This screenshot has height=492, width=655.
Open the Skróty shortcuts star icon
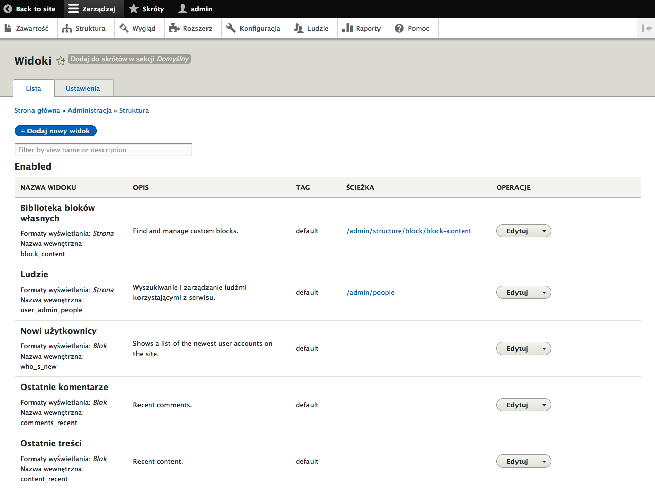point(133,9)
